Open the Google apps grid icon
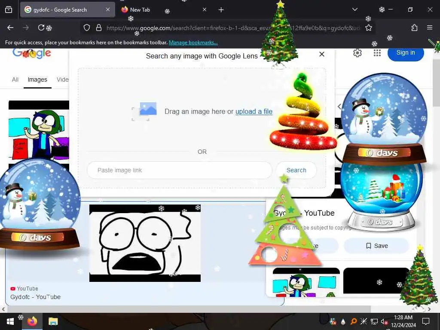The width and height of the screenshot is (440, 330). click(377, 53)
